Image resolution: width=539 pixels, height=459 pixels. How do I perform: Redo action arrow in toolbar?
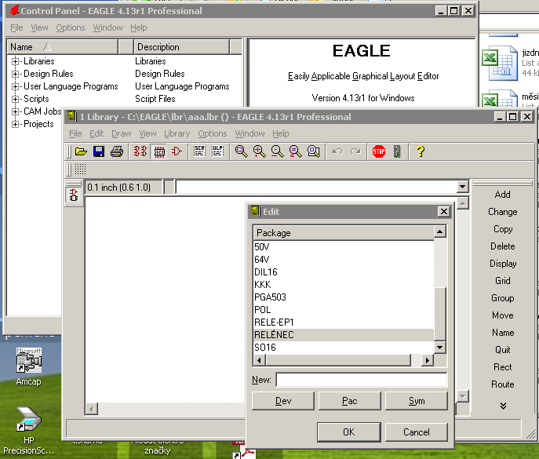(355, 151)
